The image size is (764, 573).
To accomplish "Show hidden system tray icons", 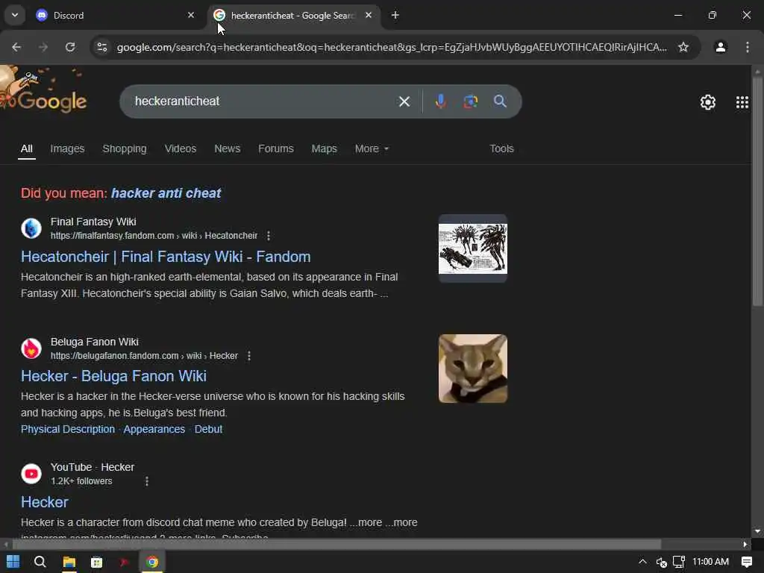I will [x=642, y=562].
